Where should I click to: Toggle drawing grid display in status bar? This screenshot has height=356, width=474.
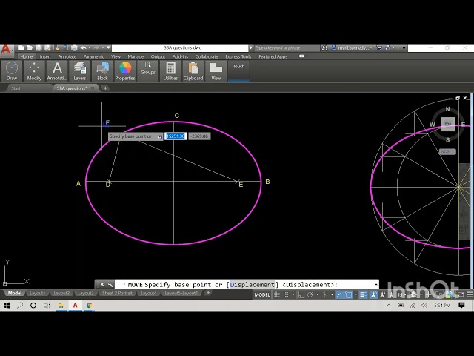click(276, 294)
